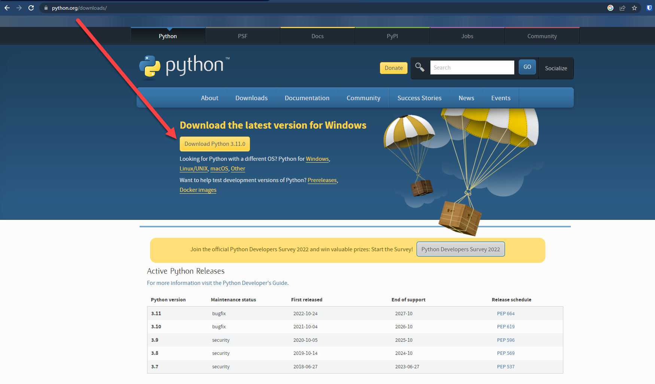Image resolution: width=655 pixels, height=384 pixels.
Task: Click the browser forward arrow
Action: 19,8
